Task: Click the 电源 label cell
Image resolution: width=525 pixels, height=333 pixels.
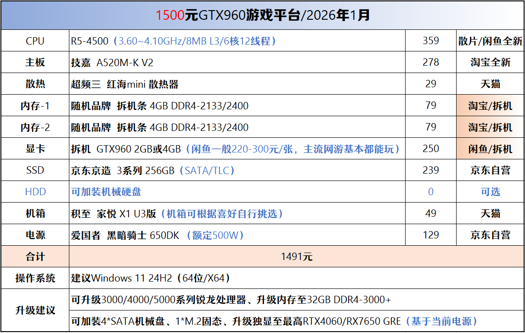Action: pos(35,235)
